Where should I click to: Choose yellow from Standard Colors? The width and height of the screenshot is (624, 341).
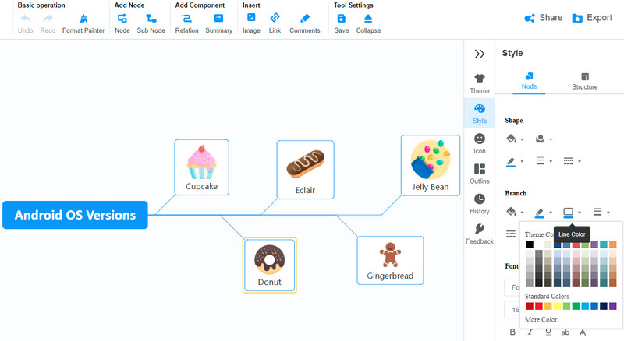tap(557, 306)
